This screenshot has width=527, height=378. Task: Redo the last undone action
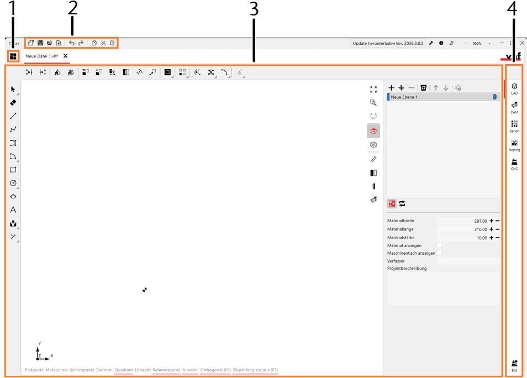pyautogui.click(x=81, y=43)
